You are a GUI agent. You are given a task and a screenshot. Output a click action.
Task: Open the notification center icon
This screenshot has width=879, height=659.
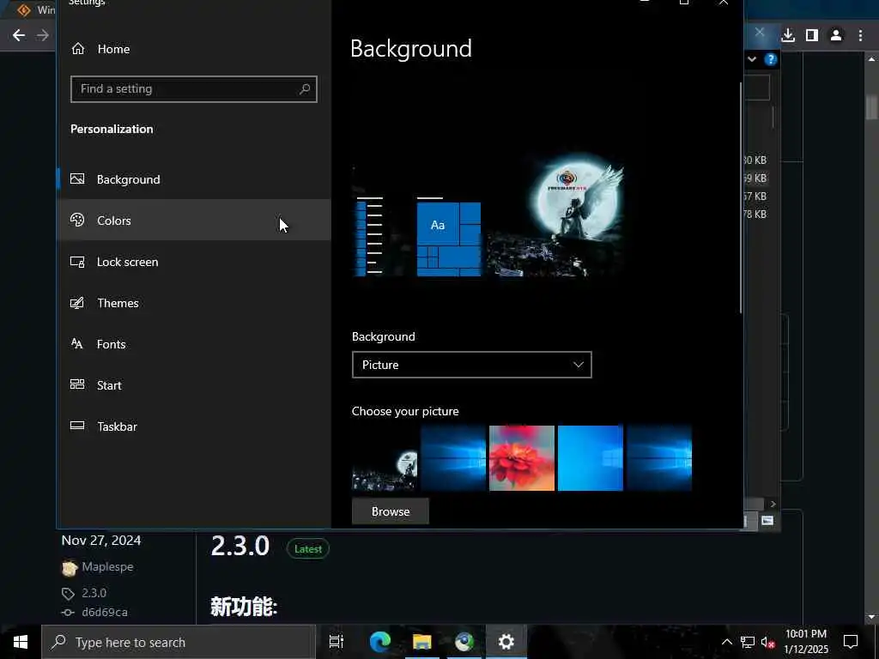pos(851,642)
